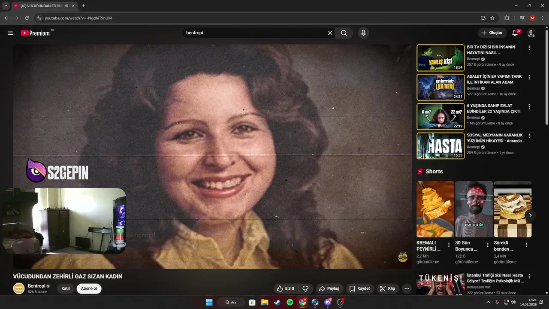Open Steam from the taskbar

(277, 302)
